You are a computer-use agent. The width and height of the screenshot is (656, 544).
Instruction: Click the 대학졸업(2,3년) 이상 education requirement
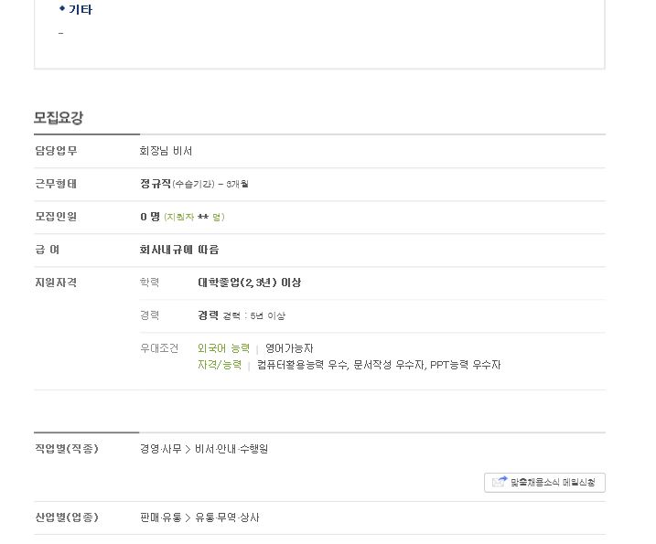point(250,283)
